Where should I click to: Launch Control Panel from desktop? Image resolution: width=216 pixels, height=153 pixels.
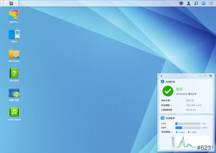click(14, 34)
